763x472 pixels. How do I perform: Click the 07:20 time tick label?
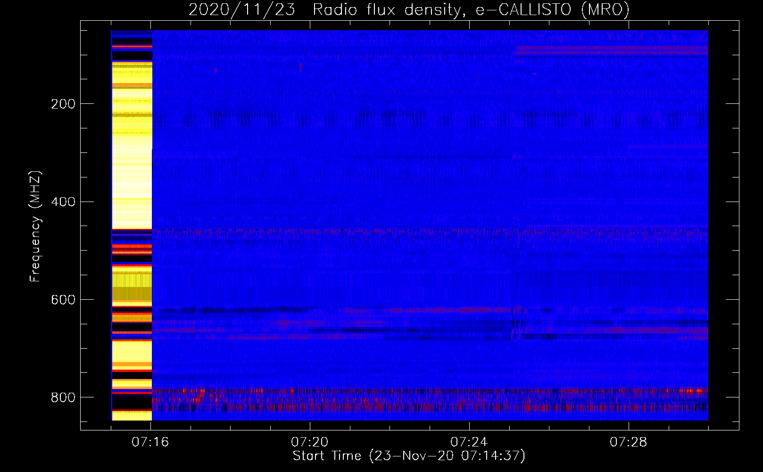coord(310,442)
